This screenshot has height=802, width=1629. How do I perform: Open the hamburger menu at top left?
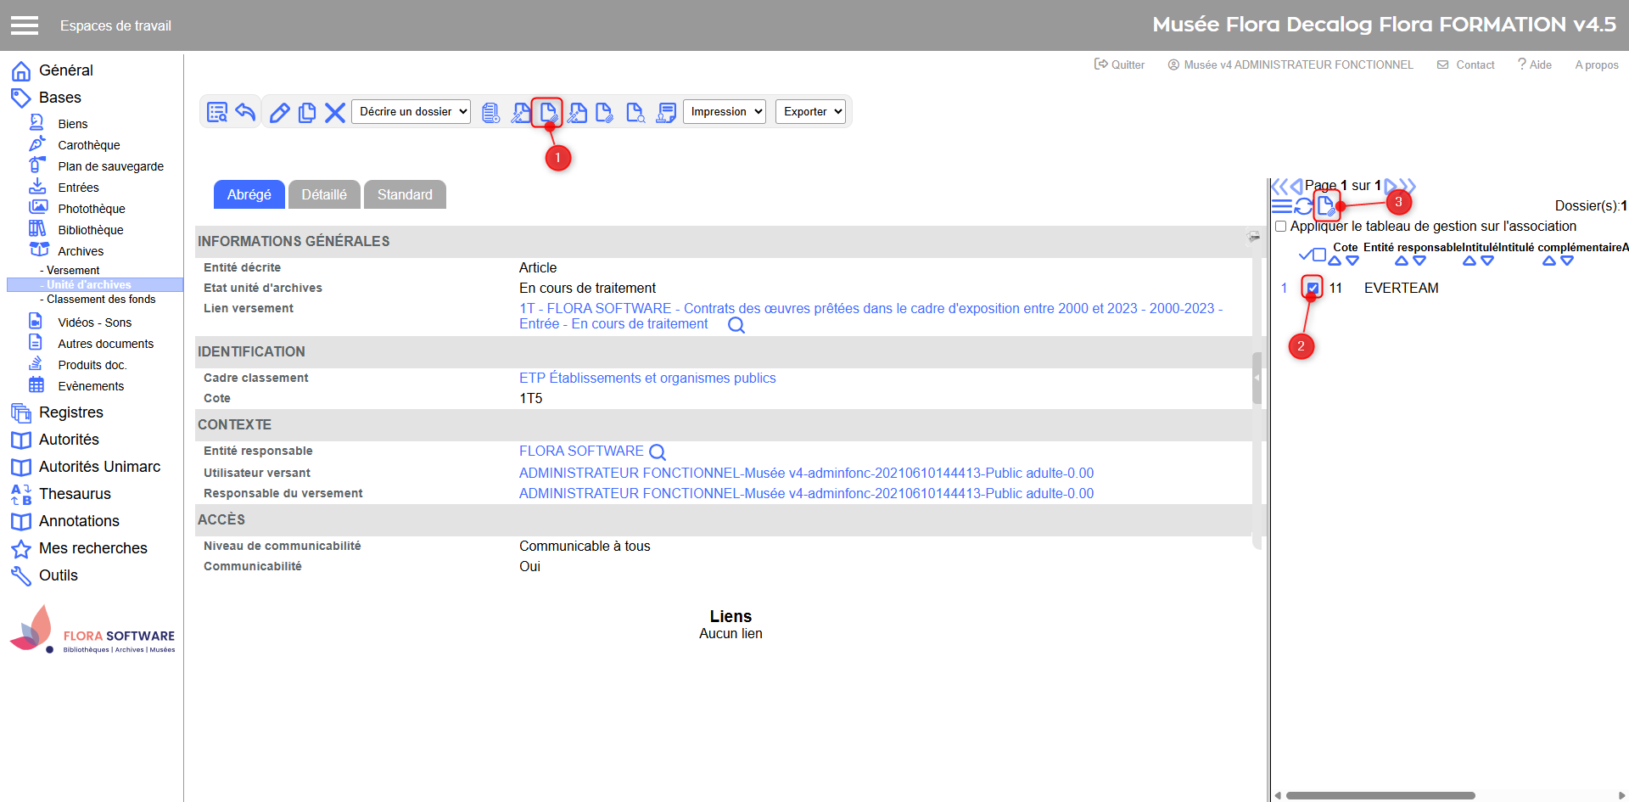tap(25, 25)
